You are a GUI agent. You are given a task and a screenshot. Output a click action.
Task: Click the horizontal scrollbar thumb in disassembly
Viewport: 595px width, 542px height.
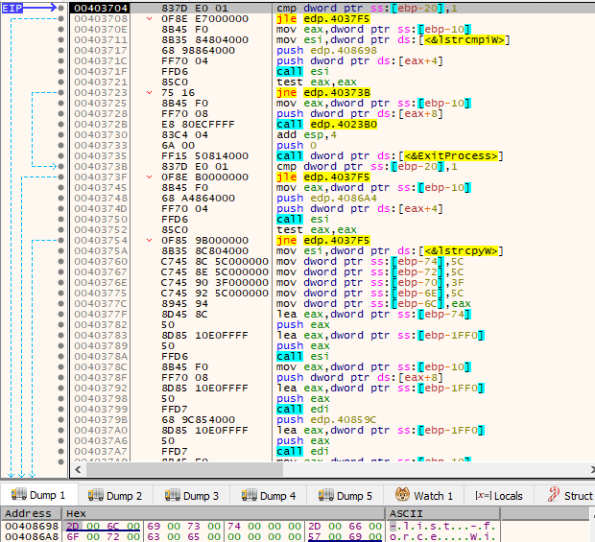click(184, 469)
